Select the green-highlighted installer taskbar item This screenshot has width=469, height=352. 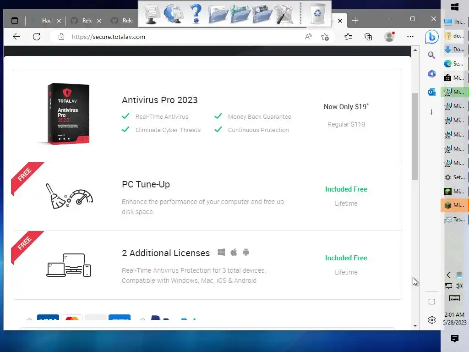point(455,92)
